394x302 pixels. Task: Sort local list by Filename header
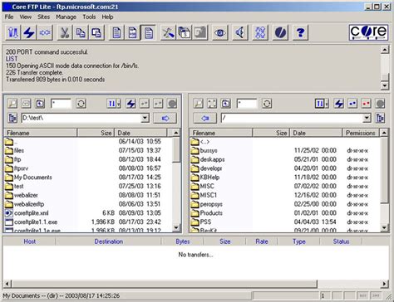tap(41, 133)
